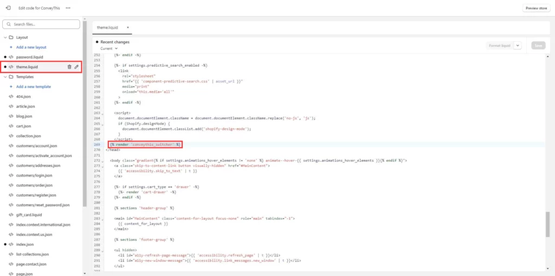Viewport: 555px width, 276px height.
Task: Rename theme.liquid using the pencil icon
Action: coord(76,67)
